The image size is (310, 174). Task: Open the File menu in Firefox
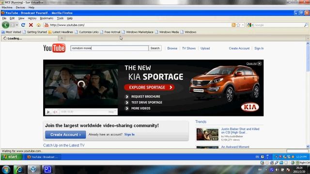(x=4, y=18)
